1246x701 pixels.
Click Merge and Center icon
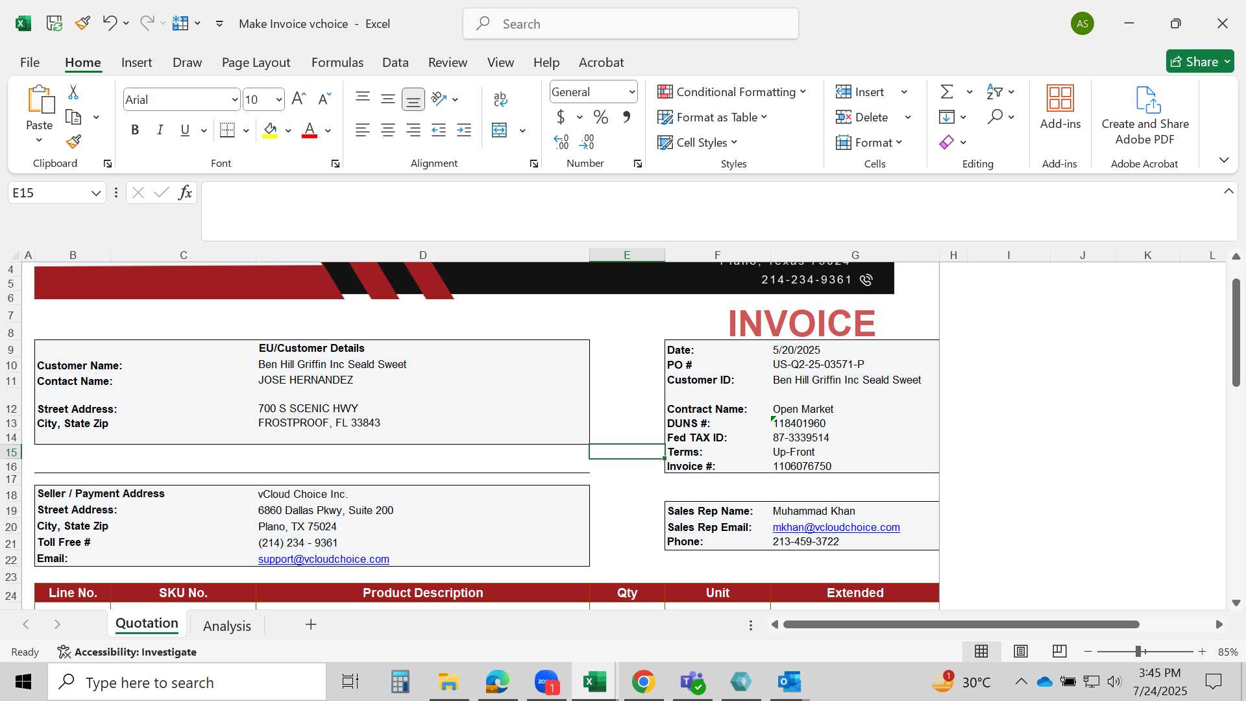[500, 130]
